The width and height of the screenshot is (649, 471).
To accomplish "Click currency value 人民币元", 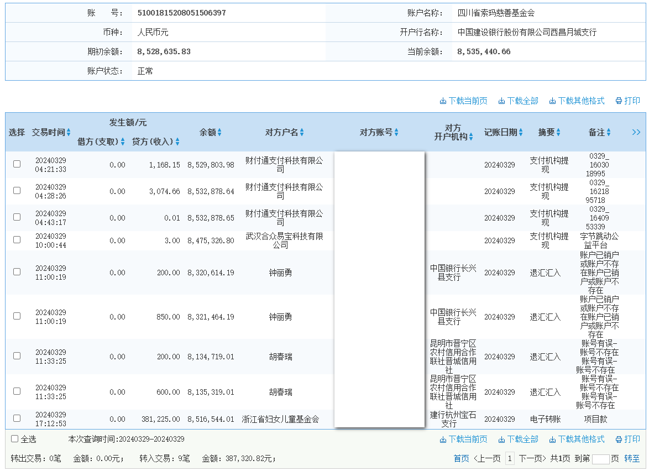I will point(153,32).
